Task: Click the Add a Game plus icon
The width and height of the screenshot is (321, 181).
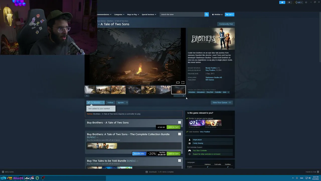Action: click(x=3, y=172)
